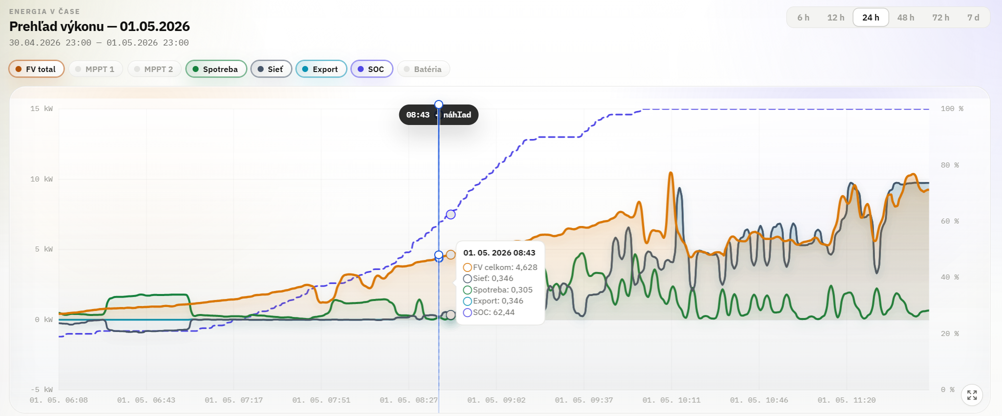Choose the 24 h time range
Viewport: 1002px width, 416px height.
pyautogui.click(x=871, y=17)
